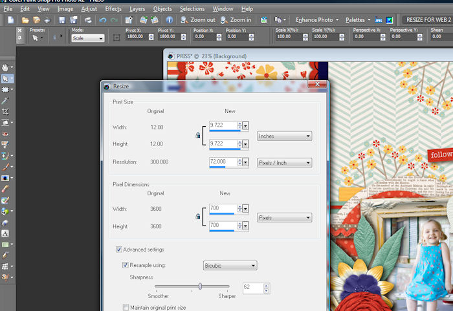The width and height of the screenshot is (453, 311).
Task: Select the Dropper tool
Action: click(5, 100)
